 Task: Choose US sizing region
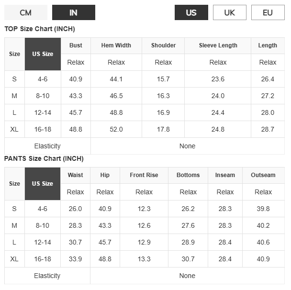[191, 12]
